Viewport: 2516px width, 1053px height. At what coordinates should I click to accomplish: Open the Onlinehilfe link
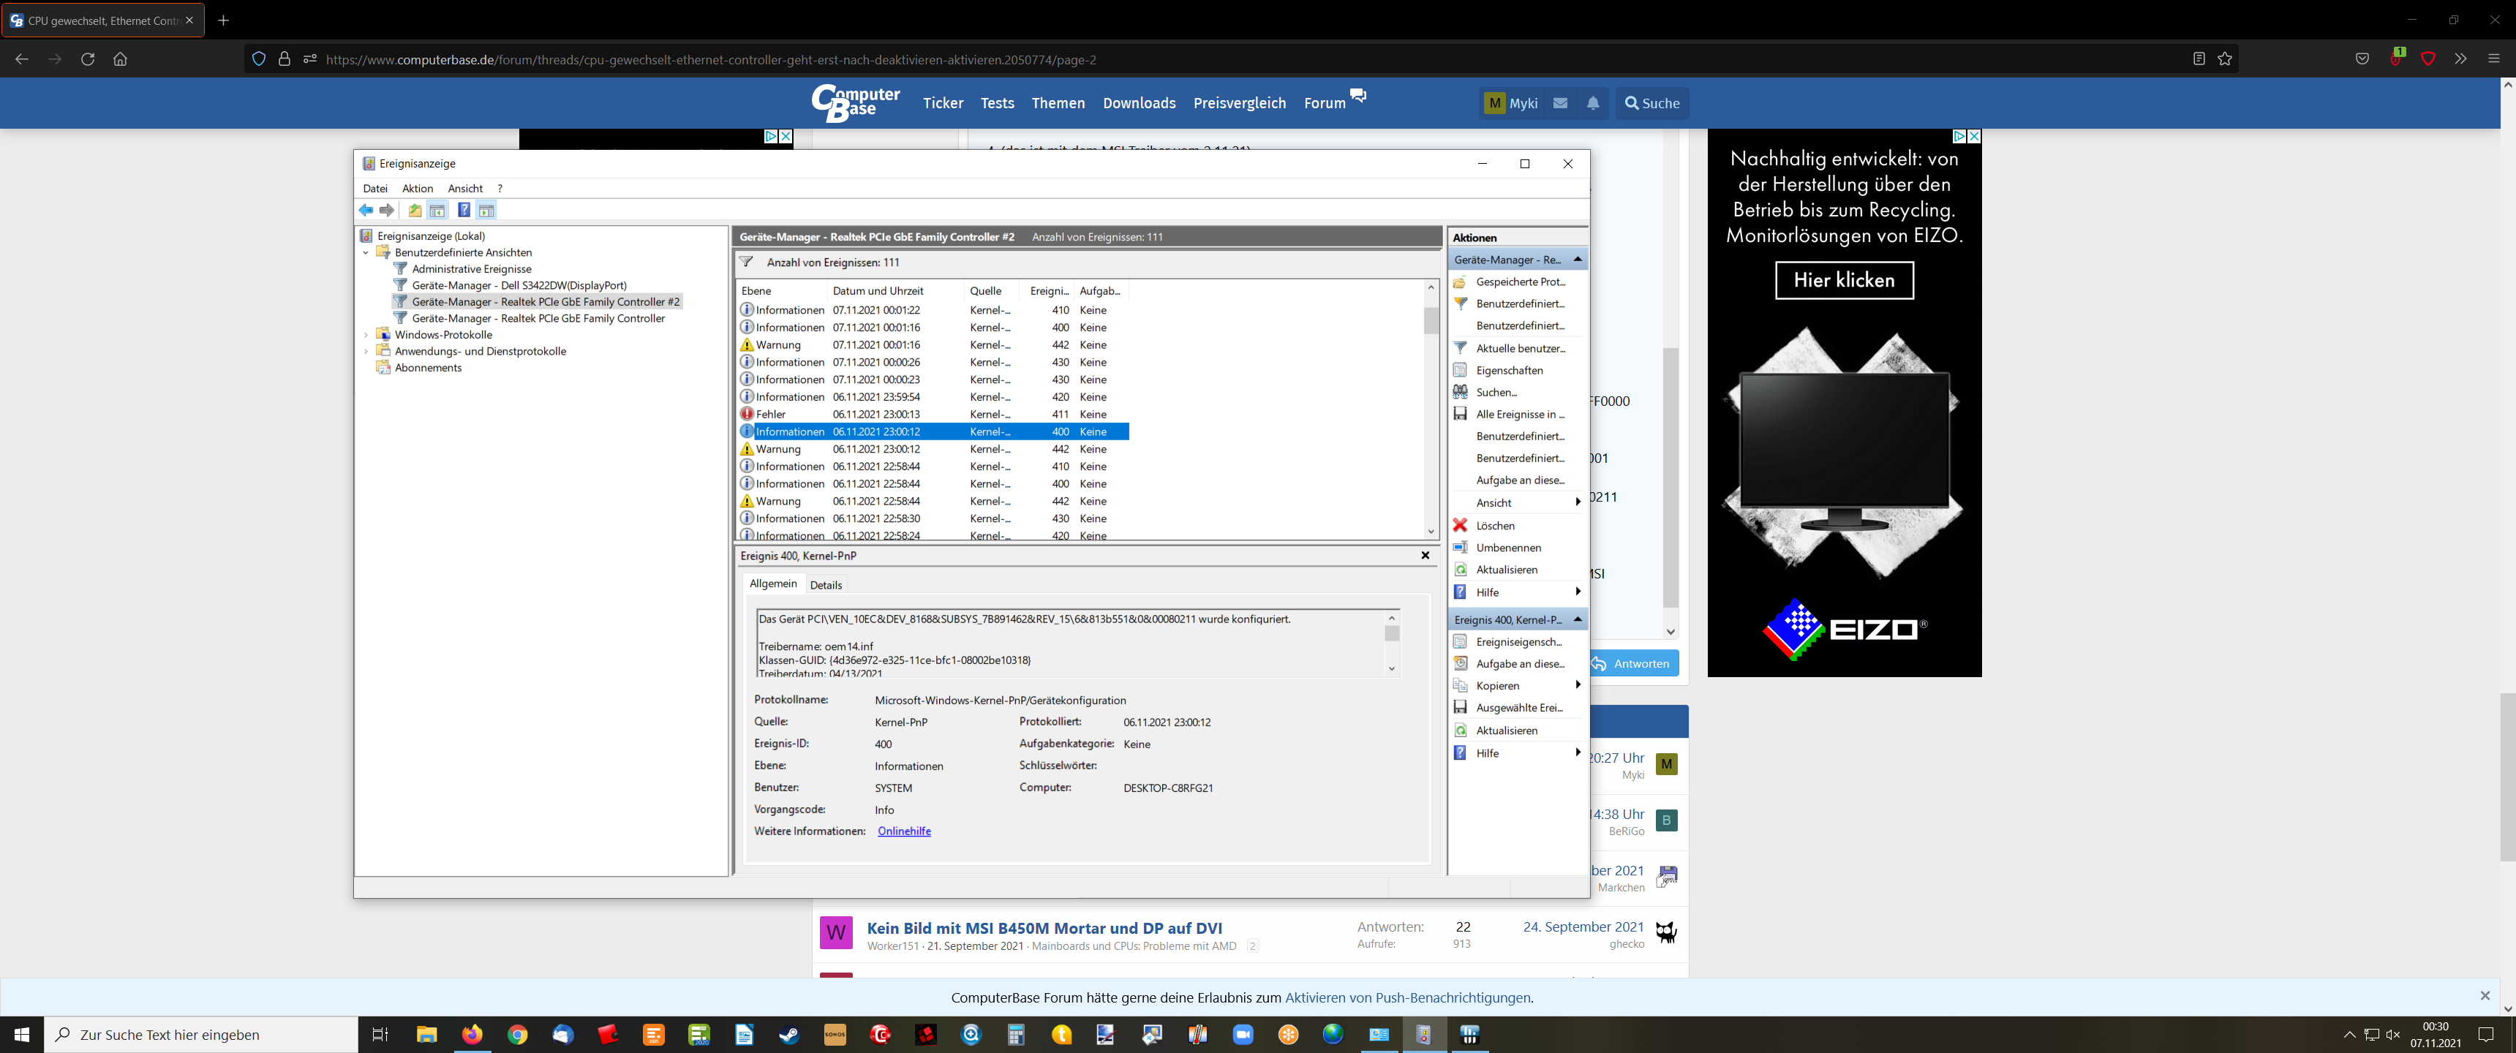pos(903,831)
